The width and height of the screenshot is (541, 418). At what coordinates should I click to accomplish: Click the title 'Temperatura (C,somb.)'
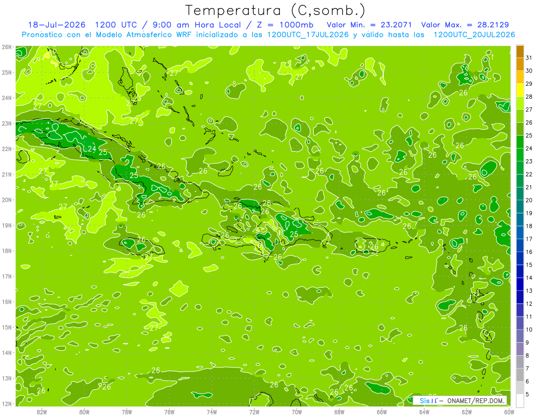275,10
